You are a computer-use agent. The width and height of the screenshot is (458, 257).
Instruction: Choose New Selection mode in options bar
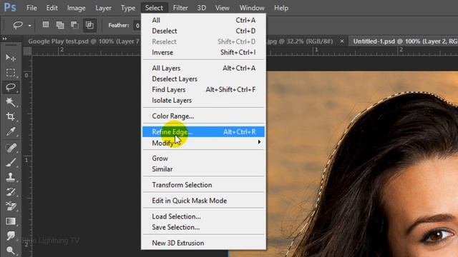[46, 25]
